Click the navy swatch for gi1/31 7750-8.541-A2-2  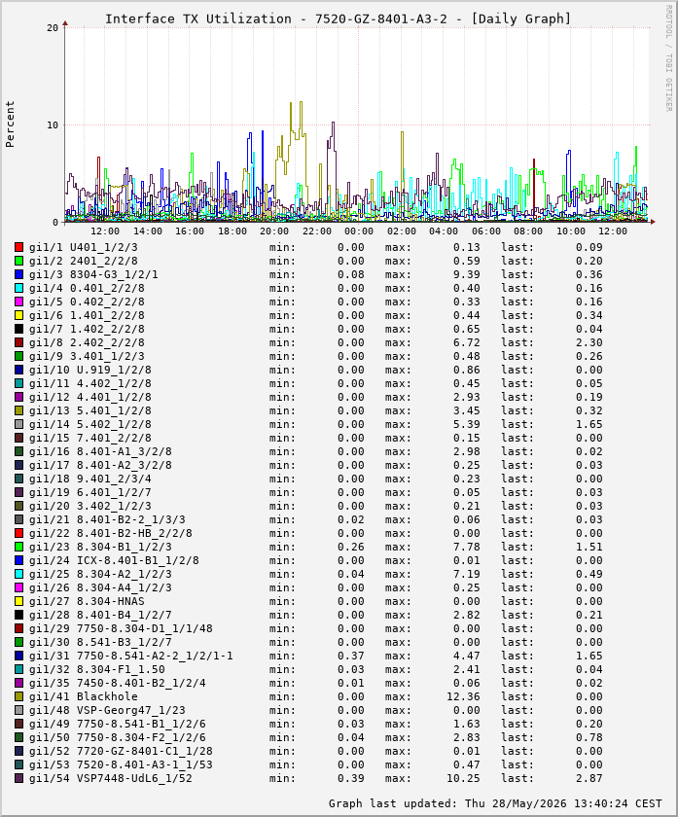(19, 656)
